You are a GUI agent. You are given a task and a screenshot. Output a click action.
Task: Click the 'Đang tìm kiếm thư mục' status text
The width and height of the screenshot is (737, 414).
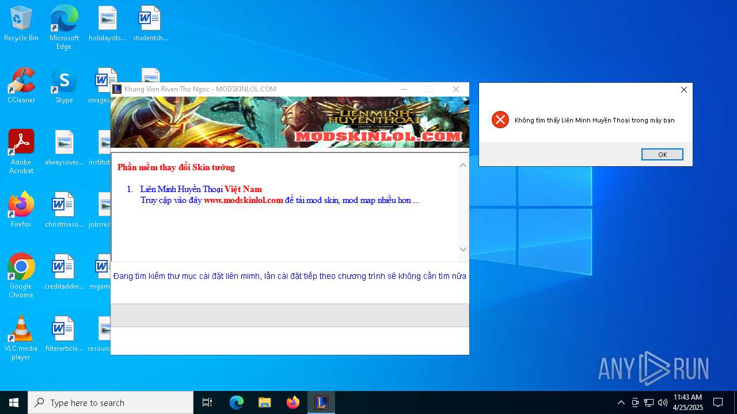tap(290, 276)
